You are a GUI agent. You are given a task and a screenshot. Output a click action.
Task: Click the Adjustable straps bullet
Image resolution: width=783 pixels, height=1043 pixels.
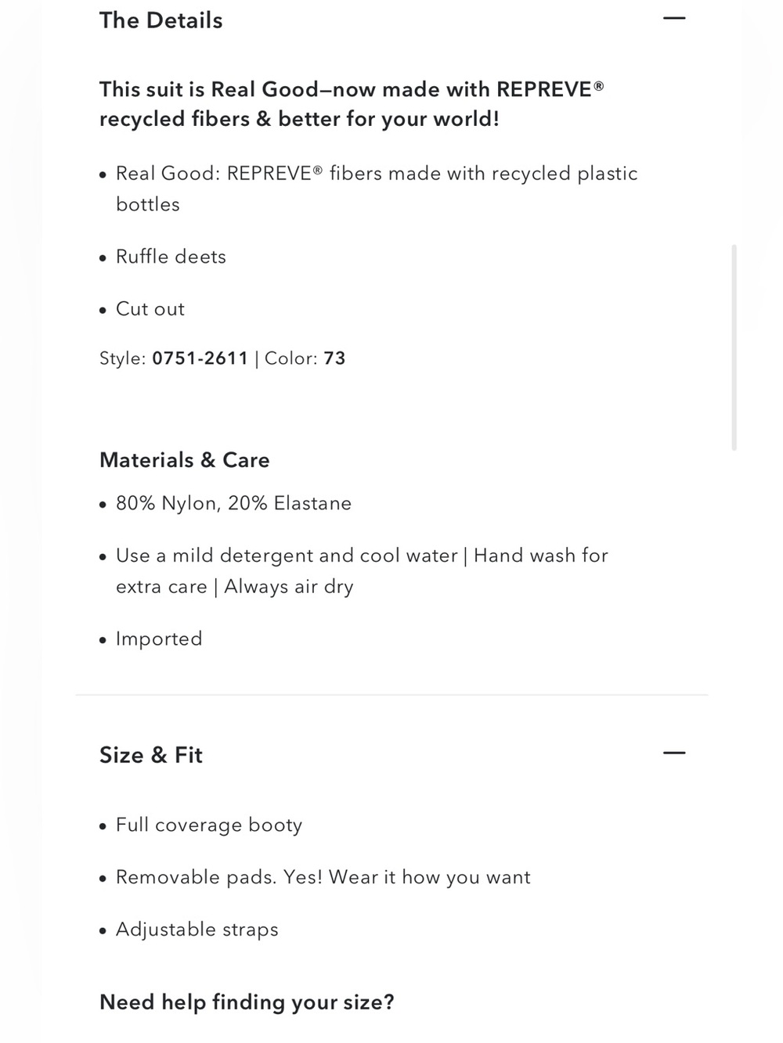coord(197,930)
